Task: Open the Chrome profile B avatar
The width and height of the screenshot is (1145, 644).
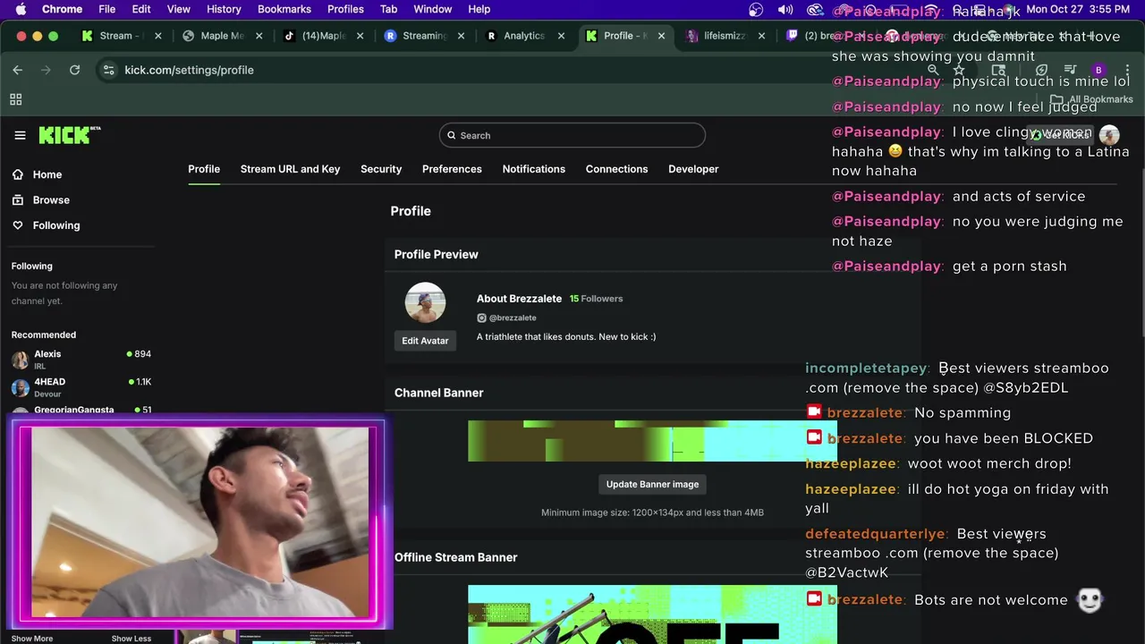Action: (x=1098, y=70)
